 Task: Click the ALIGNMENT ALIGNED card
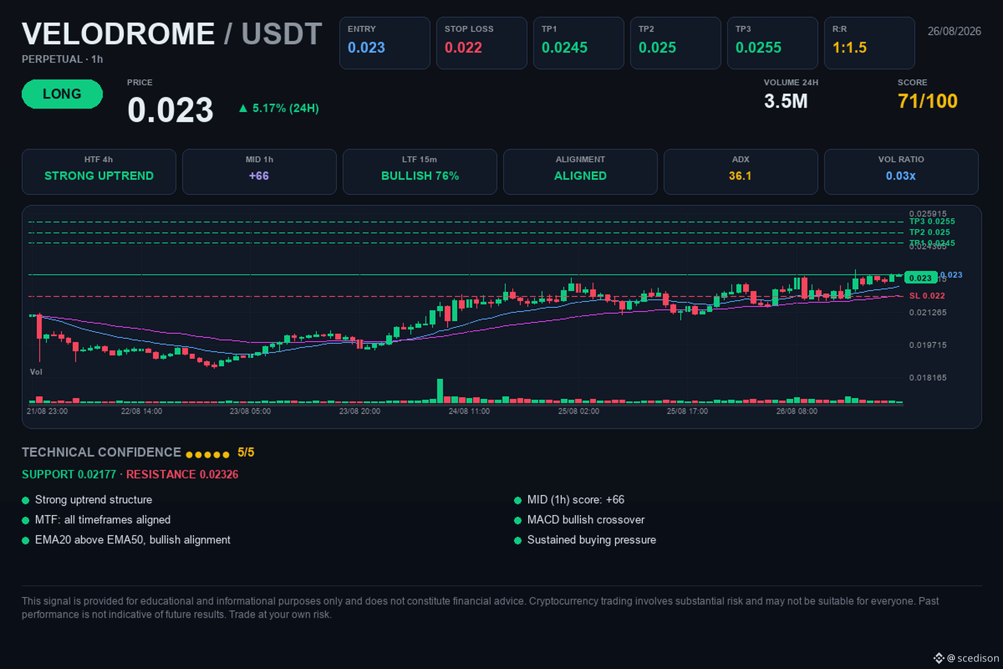[x=580, y=171]
